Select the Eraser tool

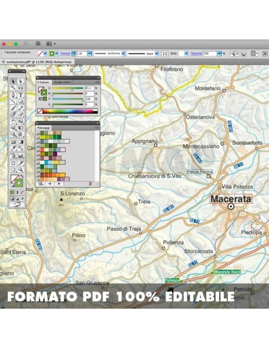coord(21,114)
